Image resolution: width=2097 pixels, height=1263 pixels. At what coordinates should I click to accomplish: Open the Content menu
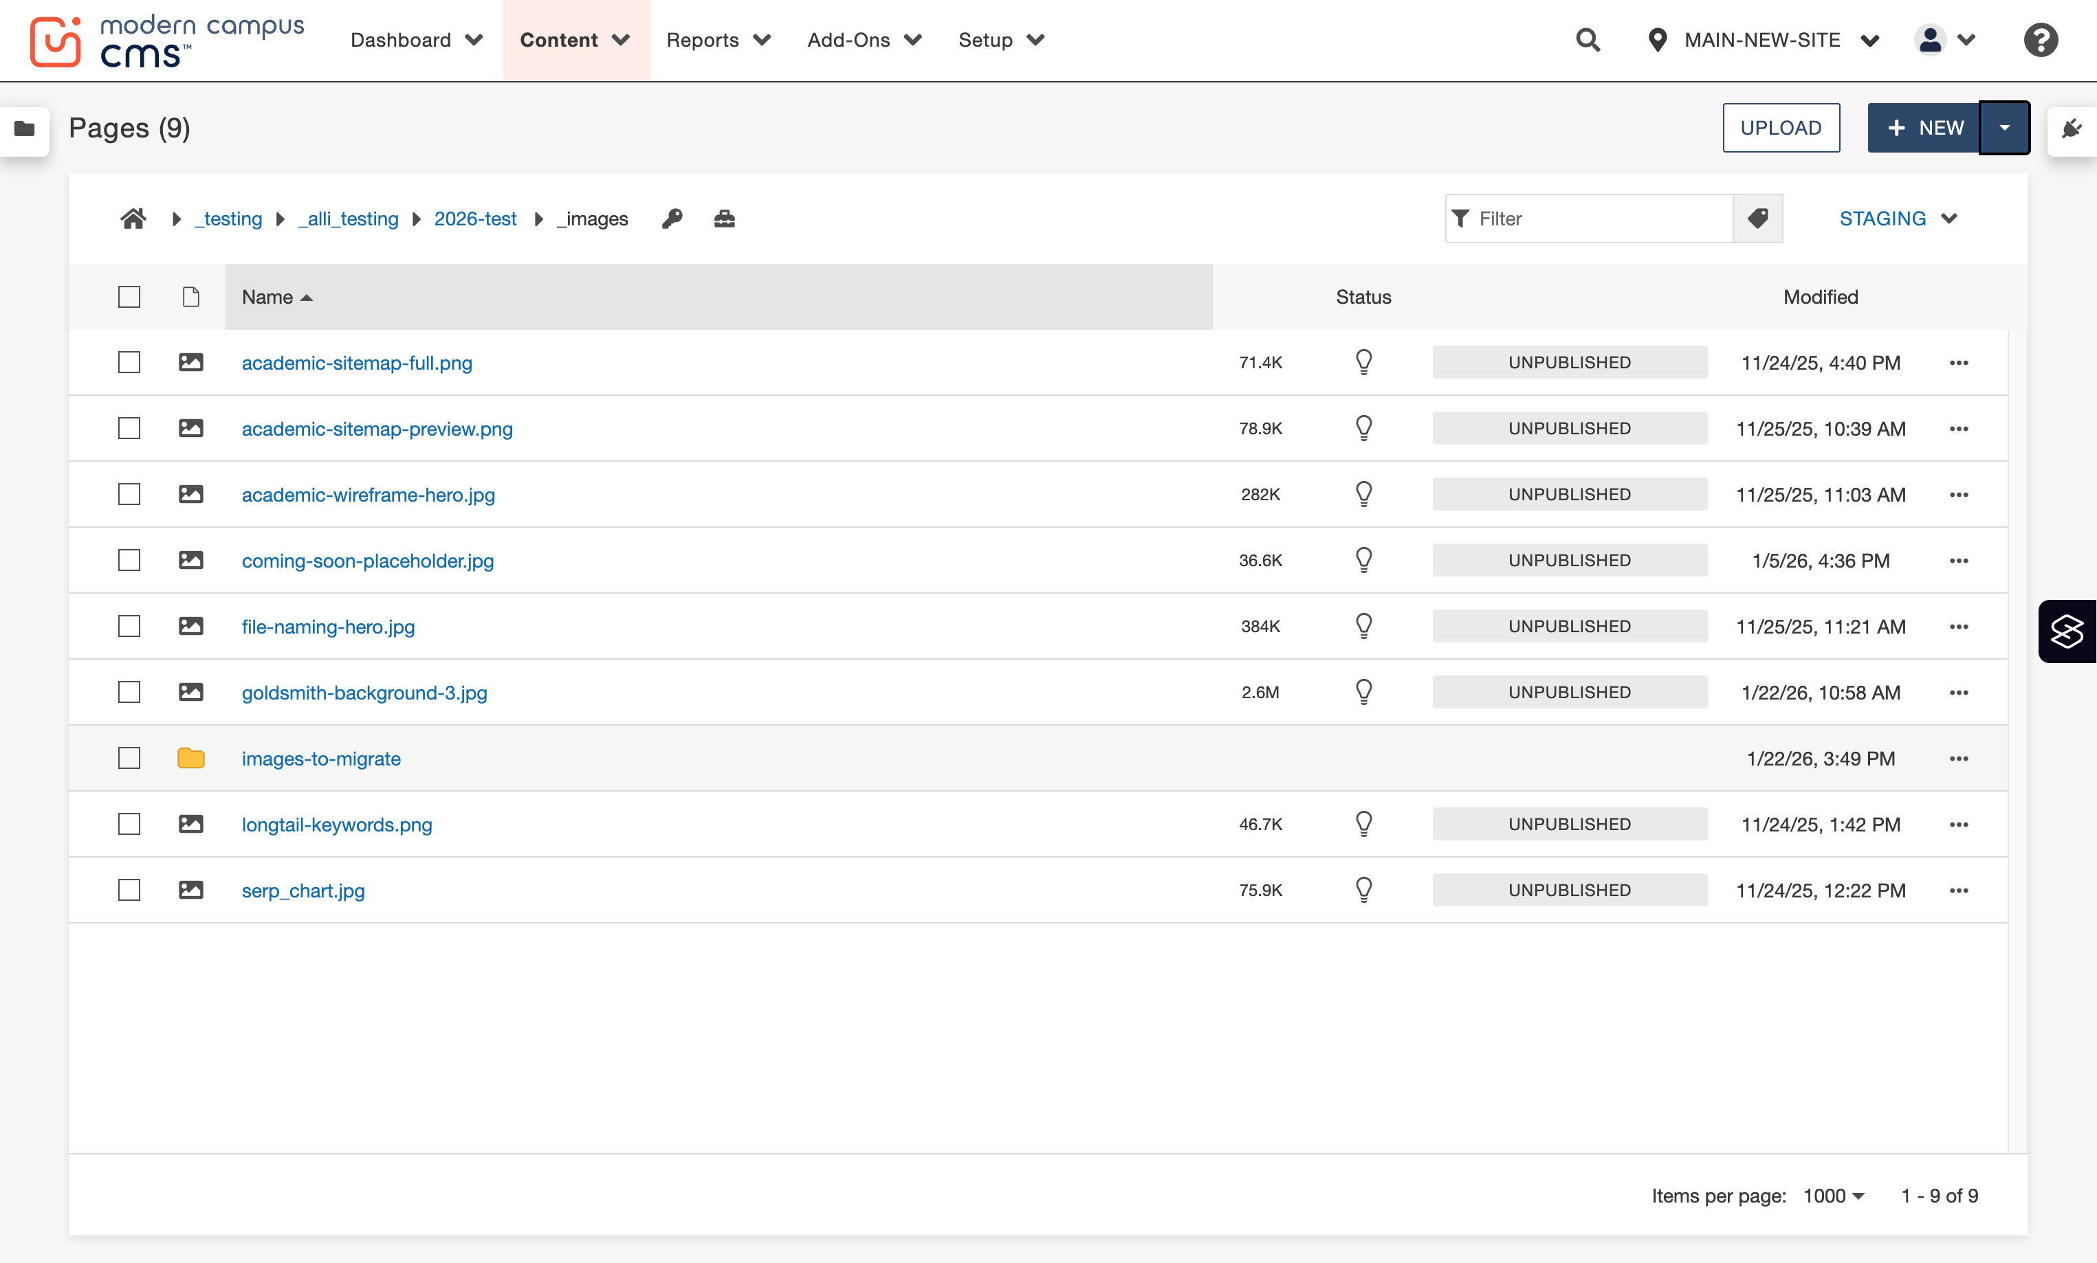[575, 40]
